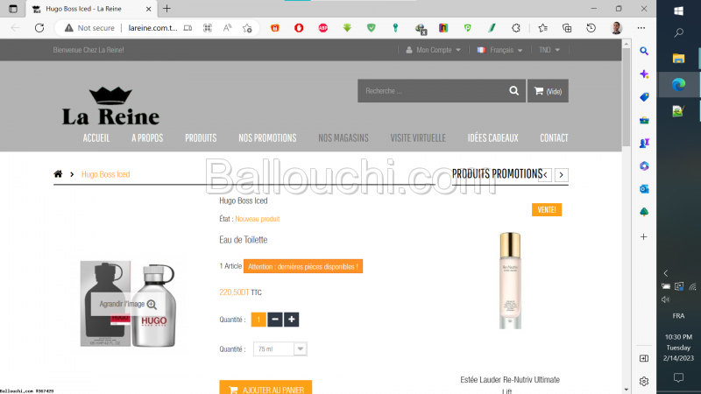Show the previous promotion product

pos(545,174)
